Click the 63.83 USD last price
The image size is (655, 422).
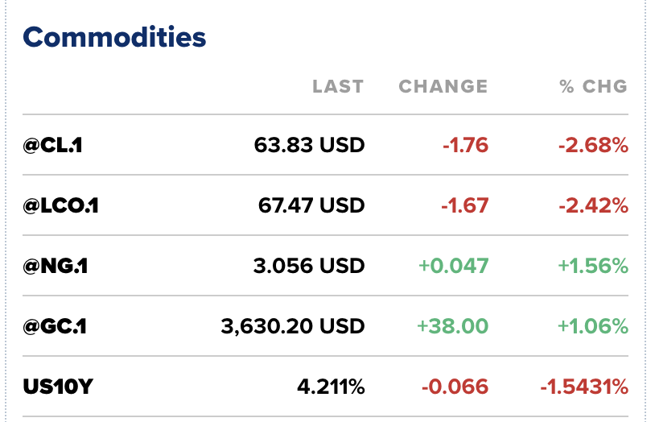pyautogui.click(x=309, y=145)
